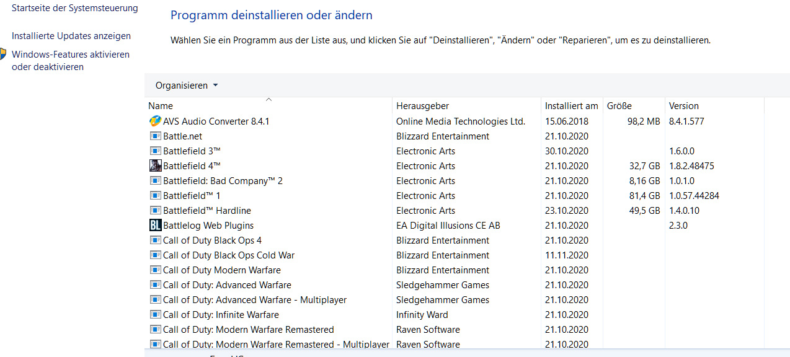Select the AVS Audio Converter 8.4.1 entry
Viewport: 790px width, 357px height.
pos(216,121)
